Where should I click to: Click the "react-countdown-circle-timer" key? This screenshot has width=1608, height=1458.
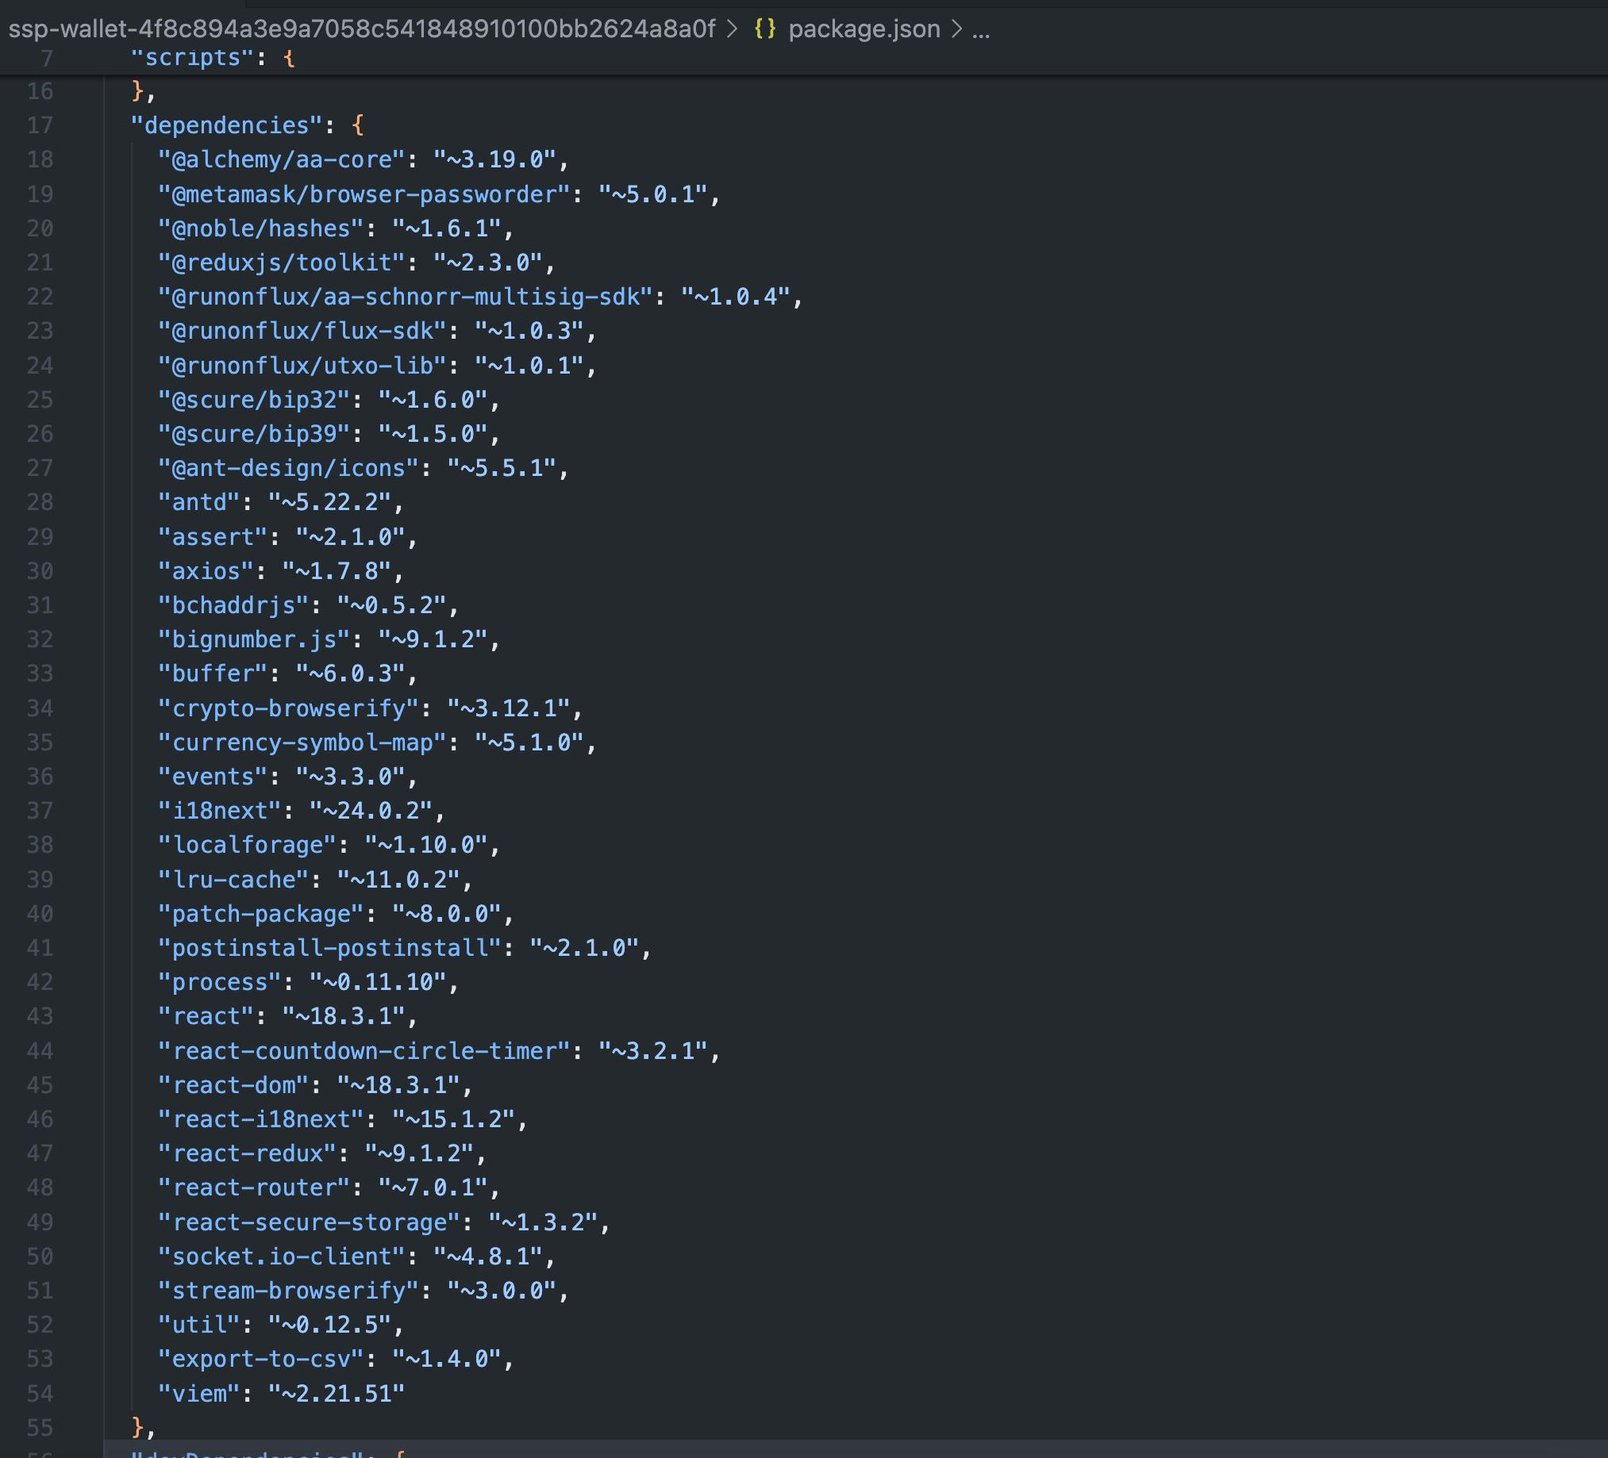[x=364, y=1050]
